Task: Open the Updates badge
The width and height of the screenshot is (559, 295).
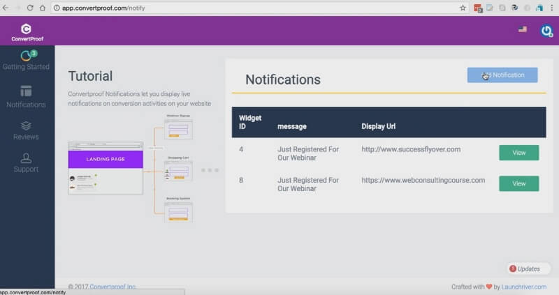Action: [x=528, y=268]
